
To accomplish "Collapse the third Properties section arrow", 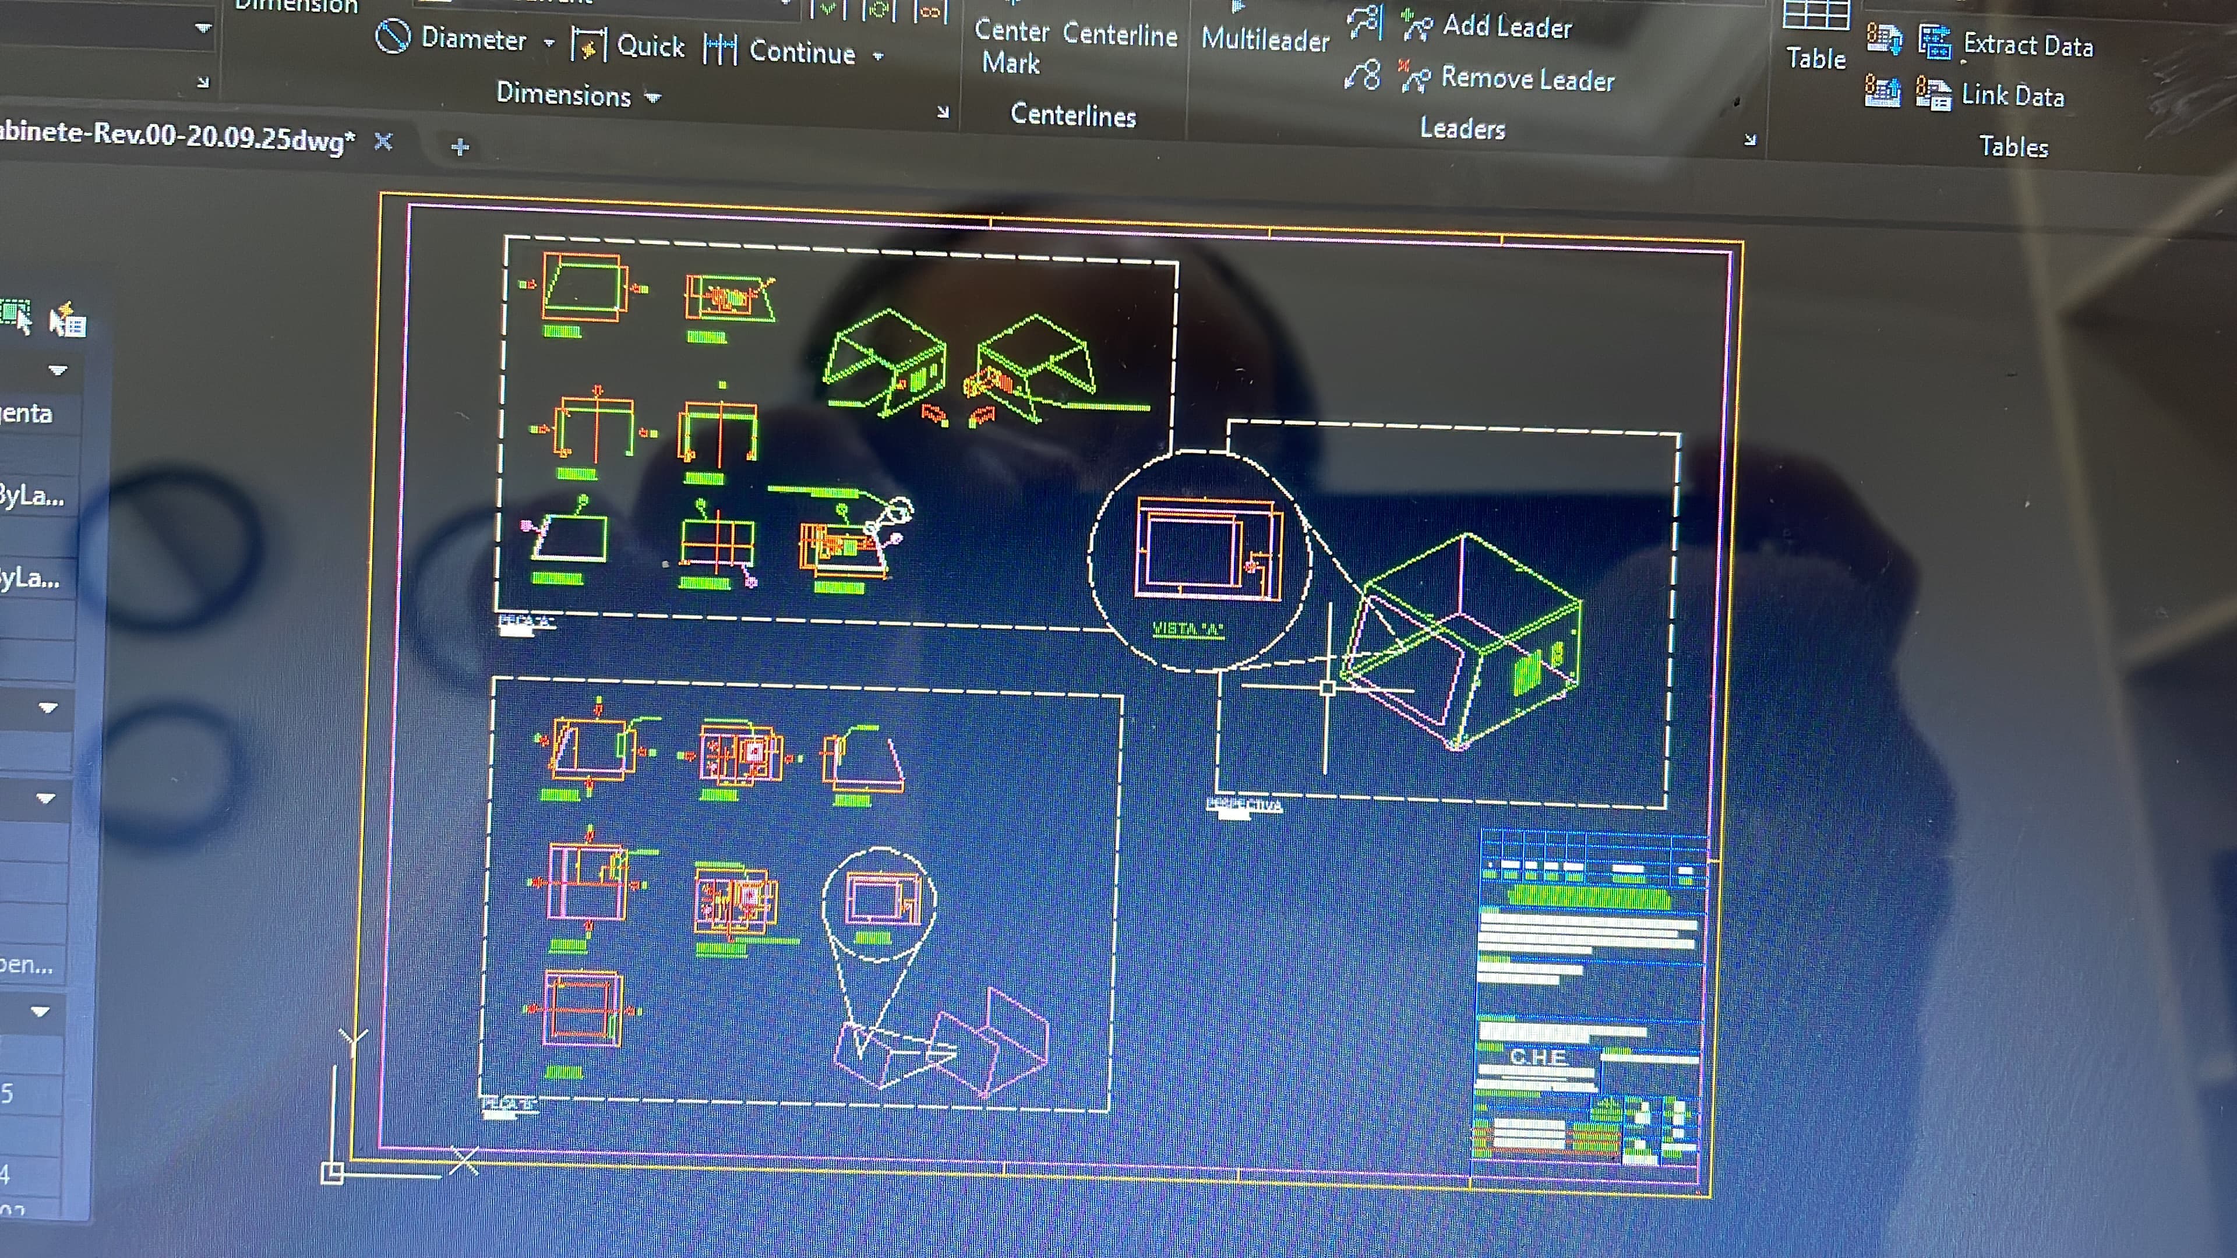I will (45, 798).
